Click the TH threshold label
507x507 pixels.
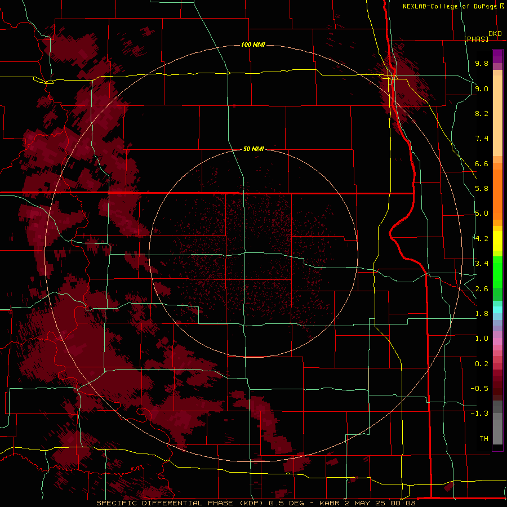[x=484, y=439]
